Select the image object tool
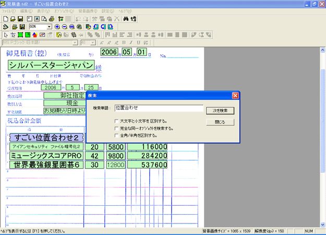This screenshot has height=235, width=326. [42, 35]
